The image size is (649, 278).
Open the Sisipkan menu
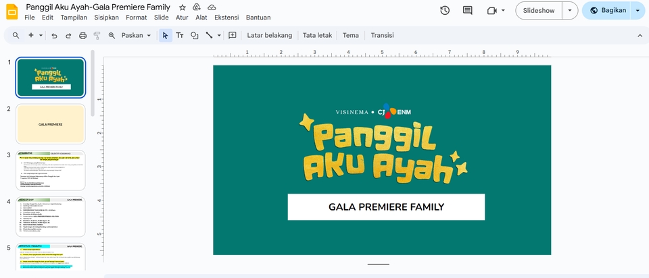(106, 18)
